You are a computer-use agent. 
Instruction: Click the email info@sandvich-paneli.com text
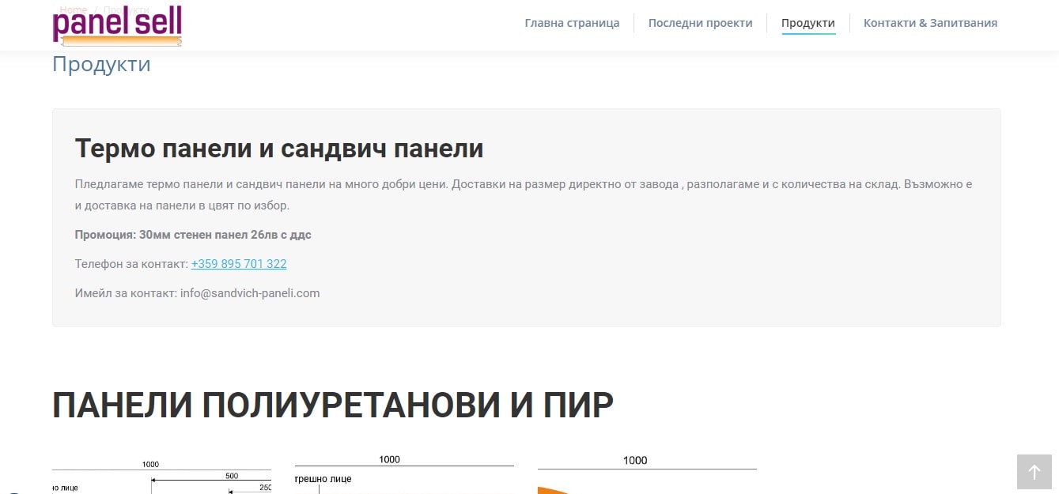click(250, 293)
